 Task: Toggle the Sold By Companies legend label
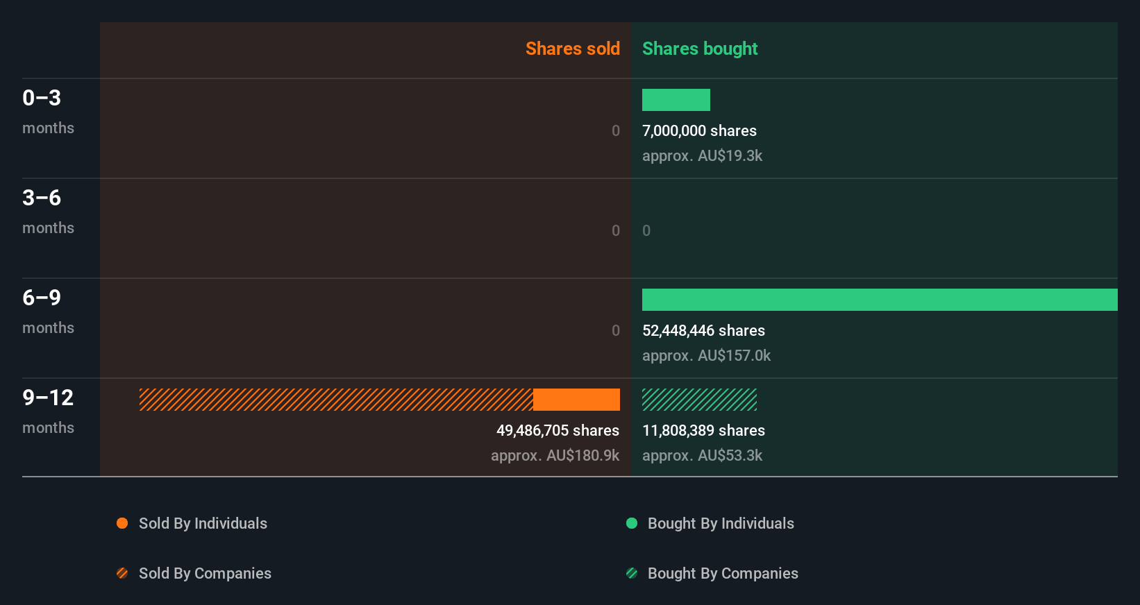click(x=205, y=573)
